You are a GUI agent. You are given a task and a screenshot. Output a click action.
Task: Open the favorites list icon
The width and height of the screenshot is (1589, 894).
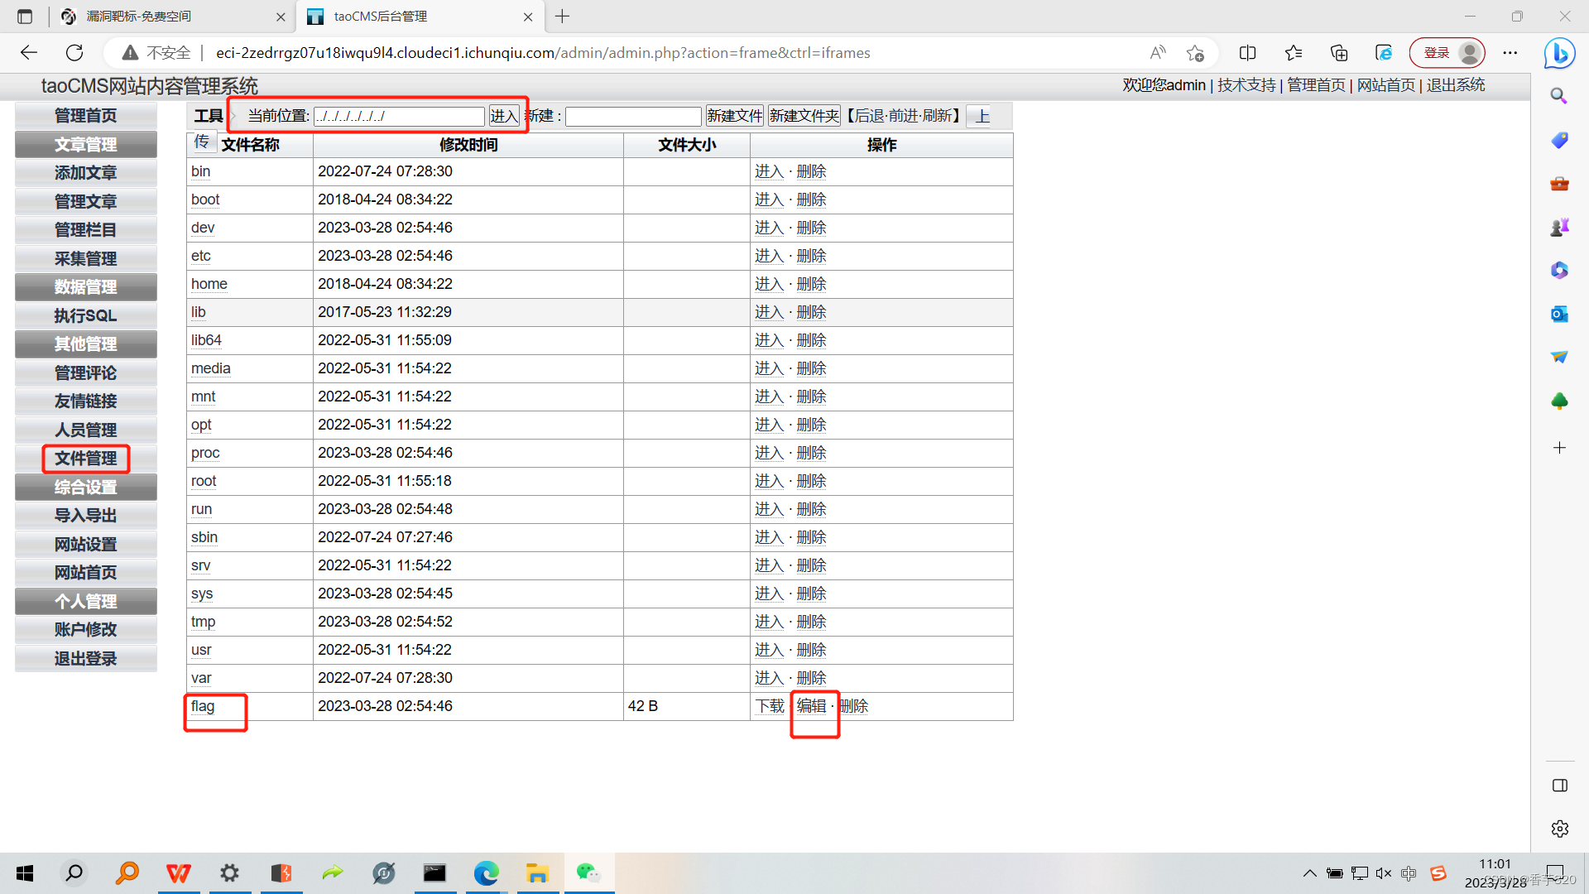pyautogui.click(x=1294, y=52)
